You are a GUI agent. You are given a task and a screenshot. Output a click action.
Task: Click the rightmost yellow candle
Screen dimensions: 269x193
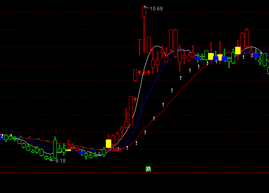click(x=238, y=50)
